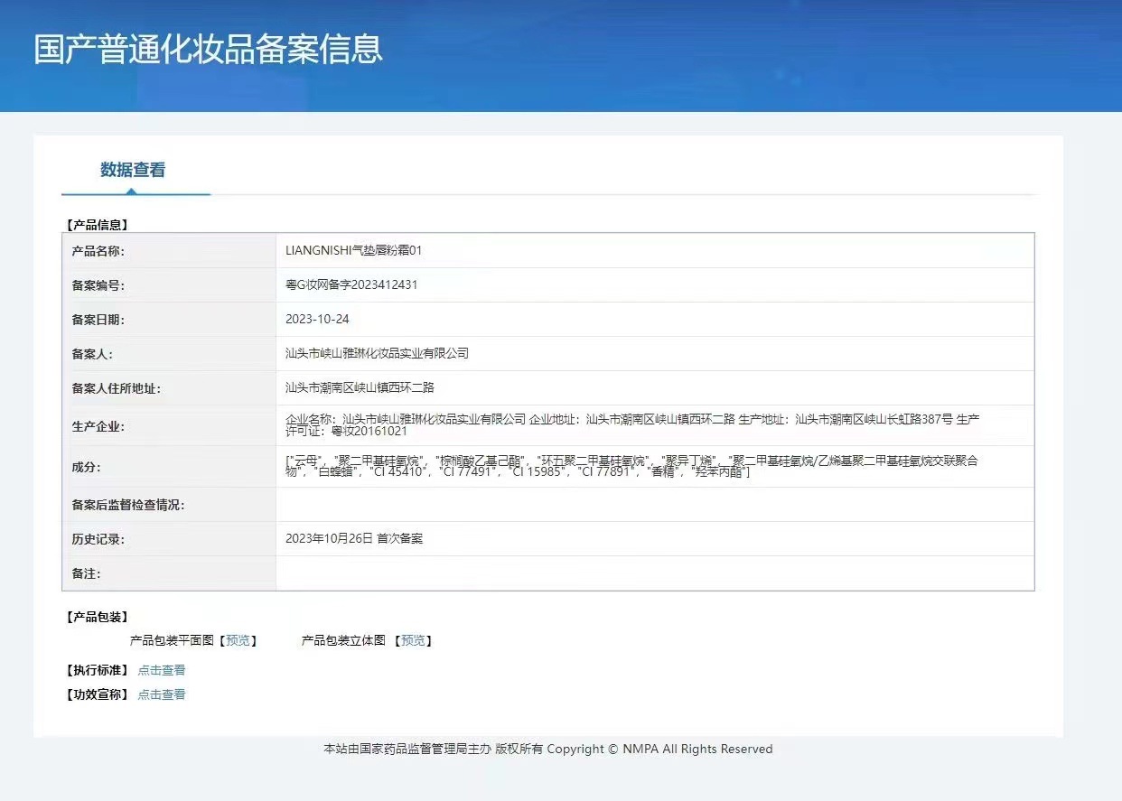Click the 【产品信息】 section heading
Screen dimensions: 1122x801
coord(98,225)
